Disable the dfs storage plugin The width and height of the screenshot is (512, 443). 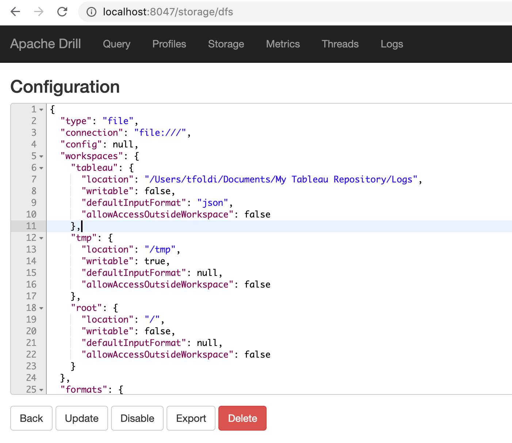137,418
